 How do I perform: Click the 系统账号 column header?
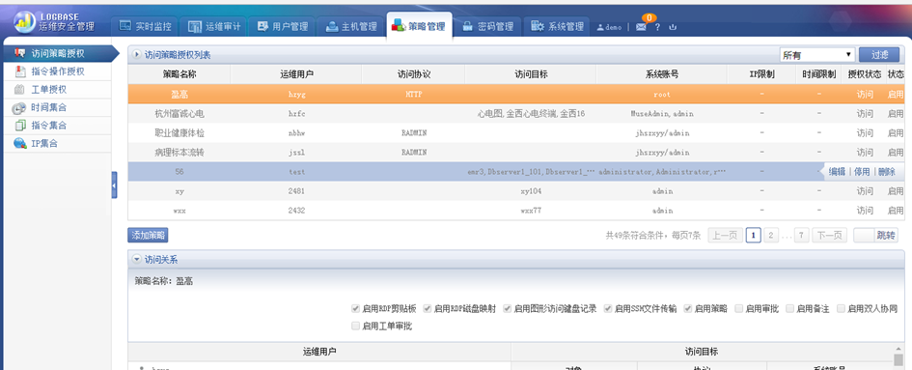[x=661, y=74]
